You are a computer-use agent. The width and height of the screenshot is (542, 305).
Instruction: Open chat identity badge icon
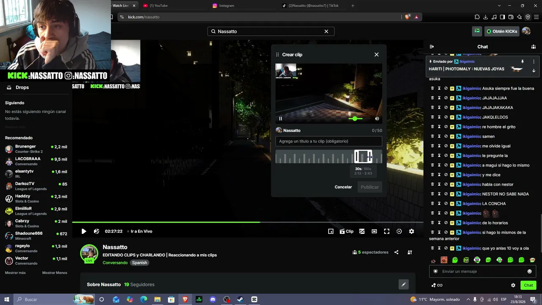point(436,272)
